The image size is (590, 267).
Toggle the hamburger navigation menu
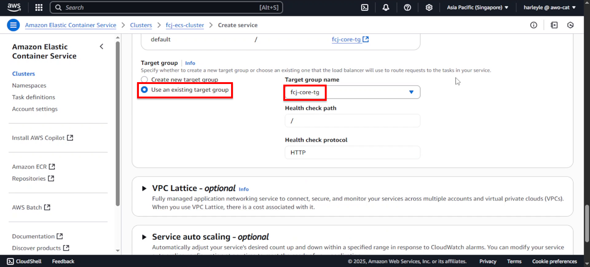tap(14, 25)
